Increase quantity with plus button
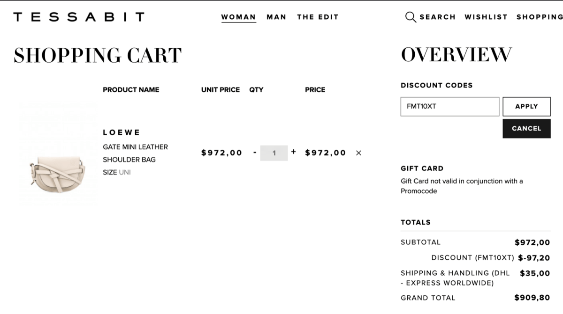563x314 pixels. pos(294,152)
